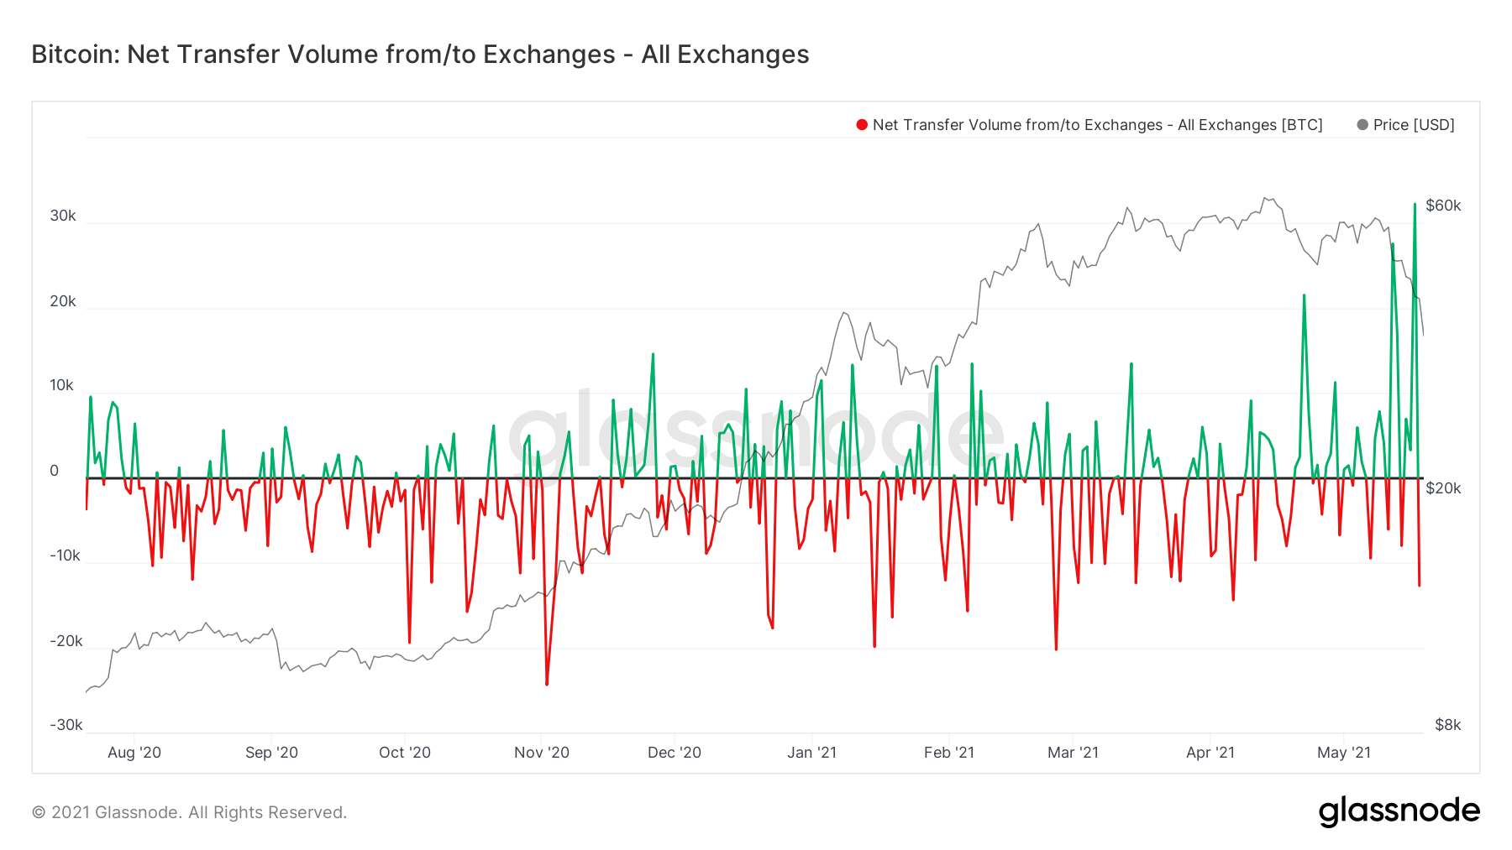Click the chart title text

(420, 55)
